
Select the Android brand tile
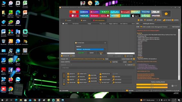125,16
